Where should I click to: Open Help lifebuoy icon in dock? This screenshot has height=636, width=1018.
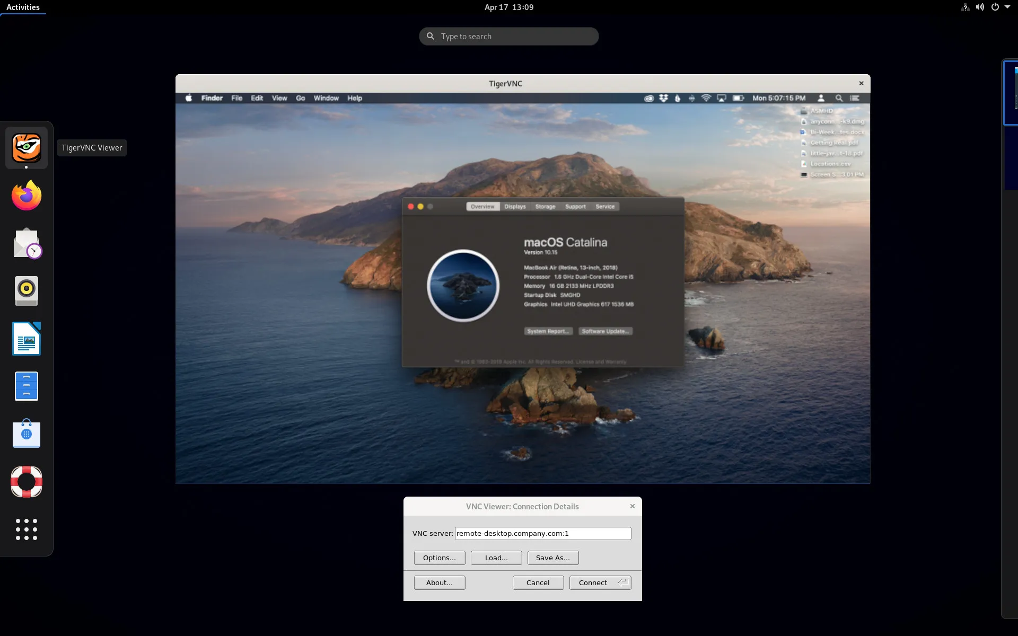[27, 481]
